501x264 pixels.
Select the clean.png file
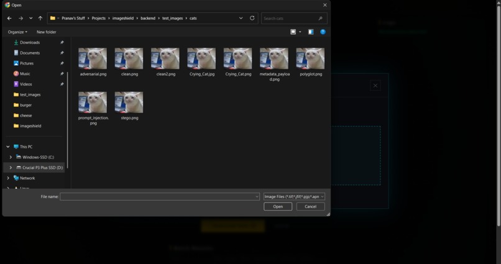point(129,62)
